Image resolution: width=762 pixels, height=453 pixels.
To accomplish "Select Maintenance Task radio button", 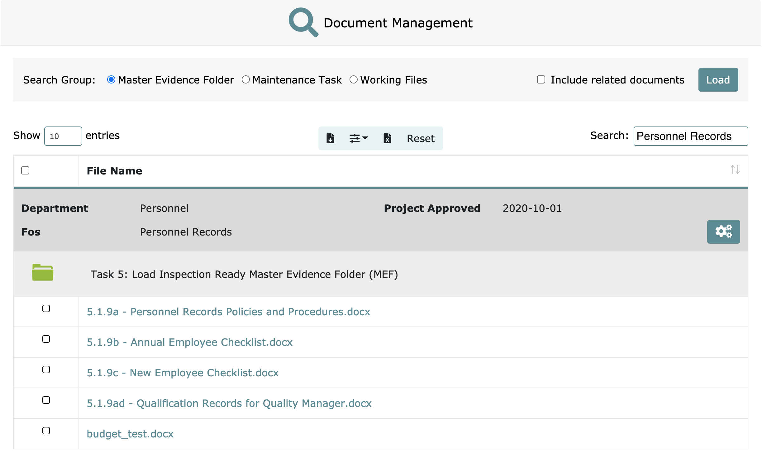I will [x=246, y=80].
